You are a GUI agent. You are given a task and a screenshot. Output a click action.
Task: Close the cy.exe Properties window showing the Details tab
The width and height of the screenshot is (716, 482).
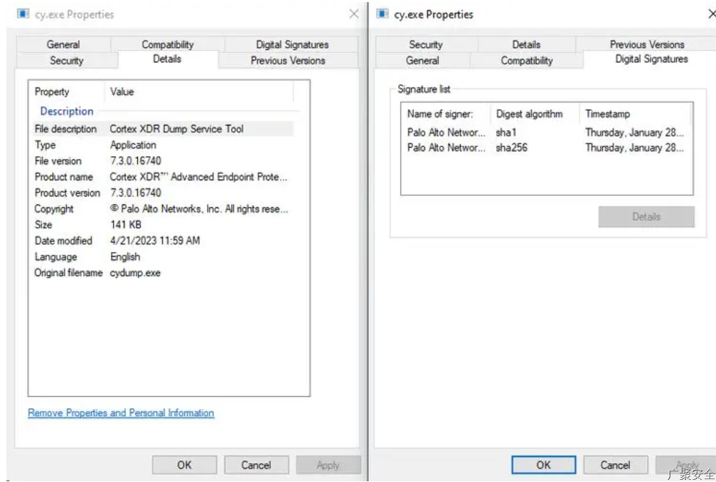point(354,13)
